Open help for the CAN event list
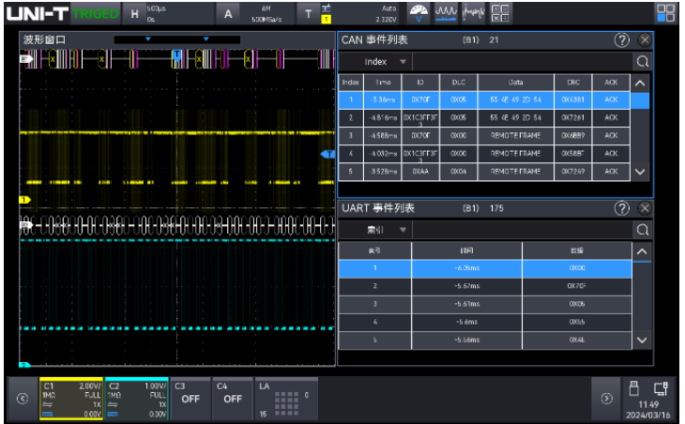 621,40
